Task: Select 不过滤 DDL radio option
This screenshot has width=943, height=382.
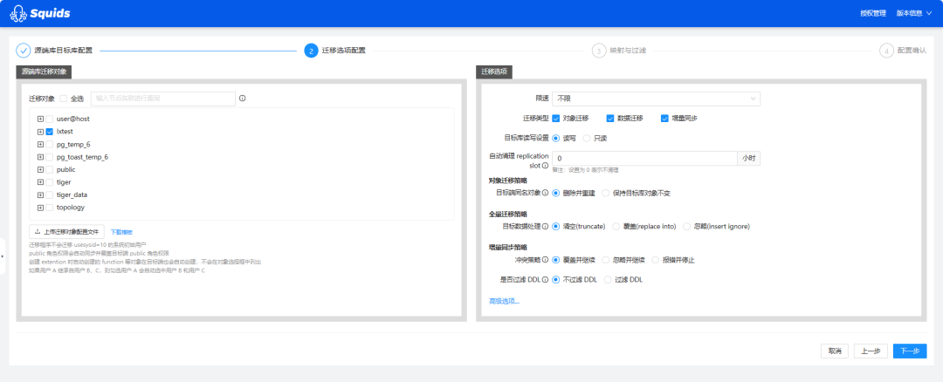Action: click(555, 279)
